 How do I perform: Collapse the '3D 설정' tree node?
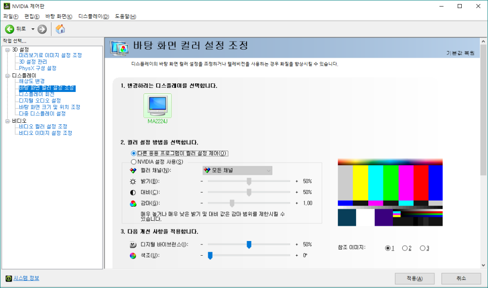point(8,50)
